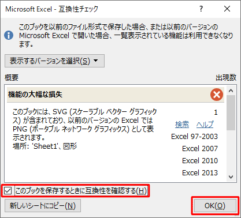Click the red error X icon
241x218 pixels.
[217, 95]
